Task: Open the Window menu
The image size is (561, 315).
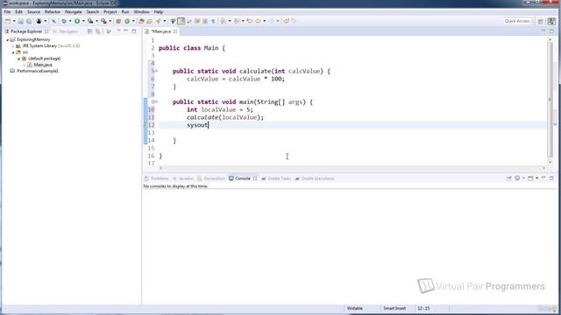Action: tap(141, 11)
